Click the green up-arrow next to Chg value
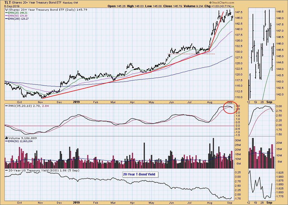 point(233,6)
